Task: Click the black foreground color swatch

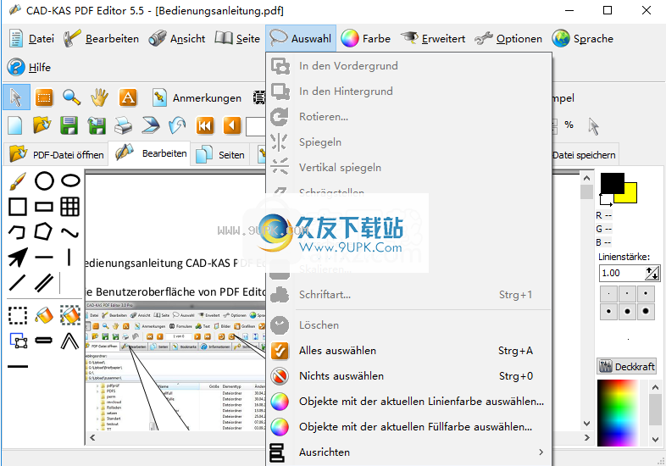Action: 612,183
